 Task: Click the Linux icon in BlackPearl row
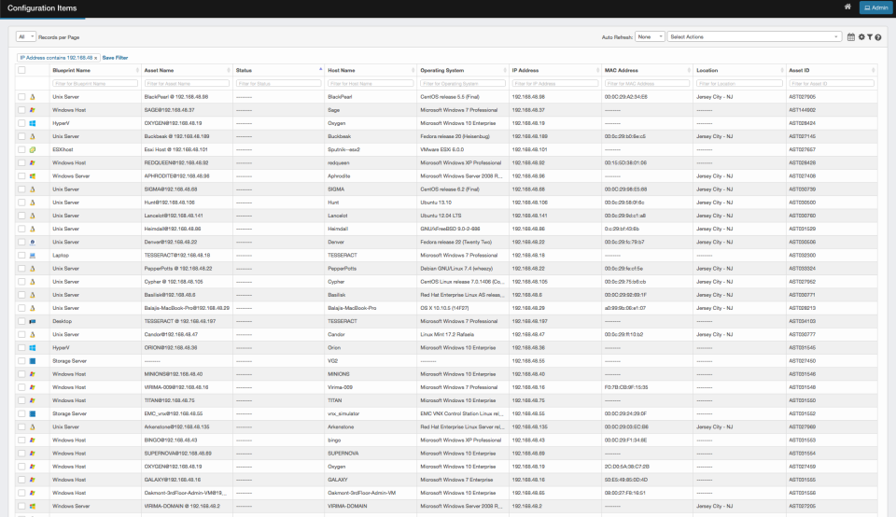[33, 97]
